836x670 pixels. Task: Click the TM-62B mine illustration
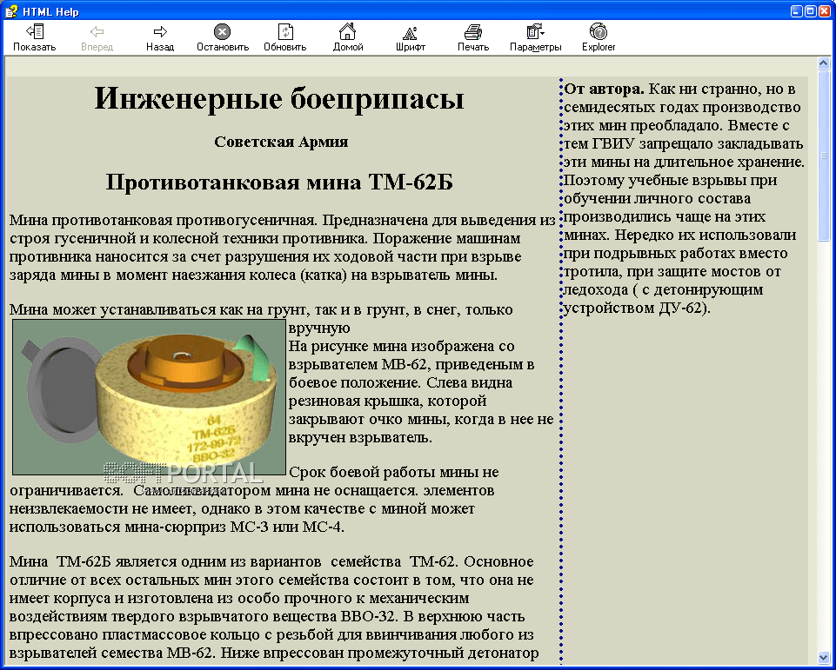pos(150,397)
